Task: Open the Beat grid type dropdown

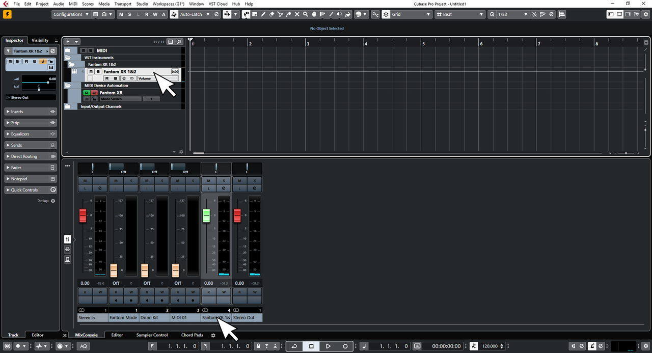Action: [x=460, y=14]
